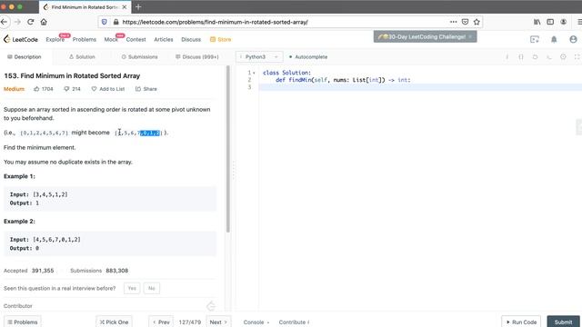Dislike the problem with thumbs down 214

73,89
